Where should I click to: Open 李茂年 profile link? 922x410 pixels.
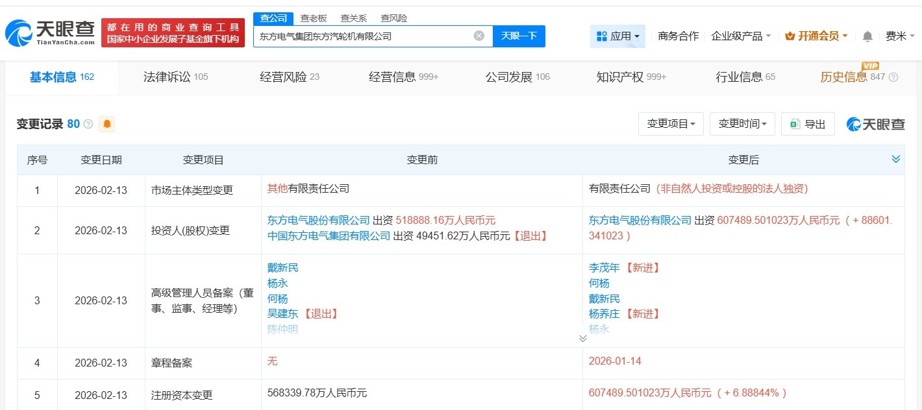pos(604,268)
